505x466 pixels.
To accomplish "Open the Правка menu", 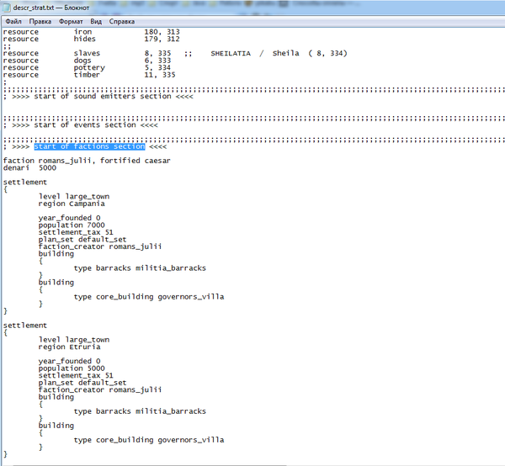I will [x=40, y=20].
